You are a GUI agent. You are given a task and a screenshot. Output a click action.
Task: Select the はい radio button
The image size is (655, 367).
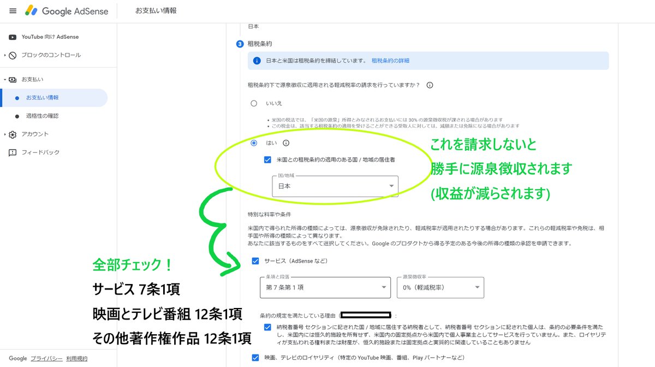point(253,143)
